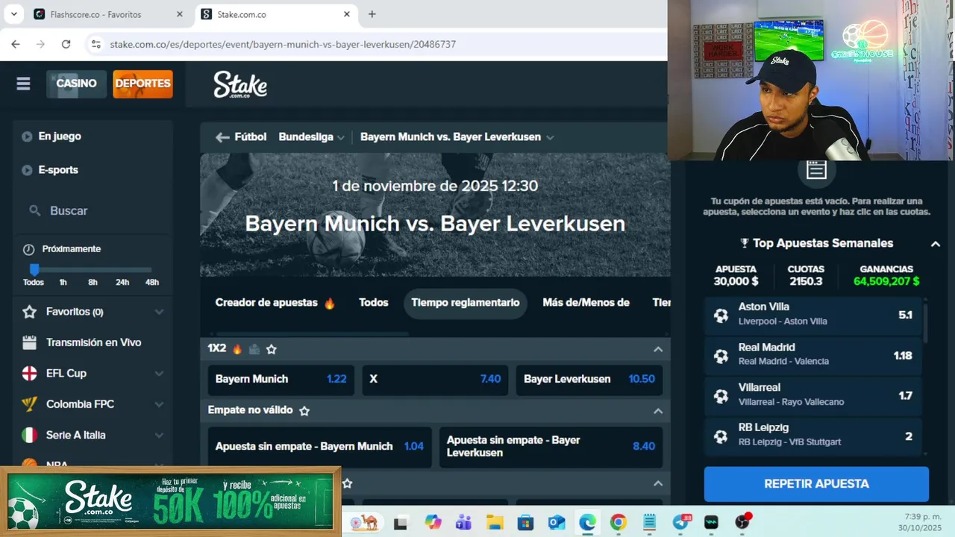This screenshot has height=537, width=955.
Task: Open Microsoft Edge from the taskbar
Action: coord(587,522)
